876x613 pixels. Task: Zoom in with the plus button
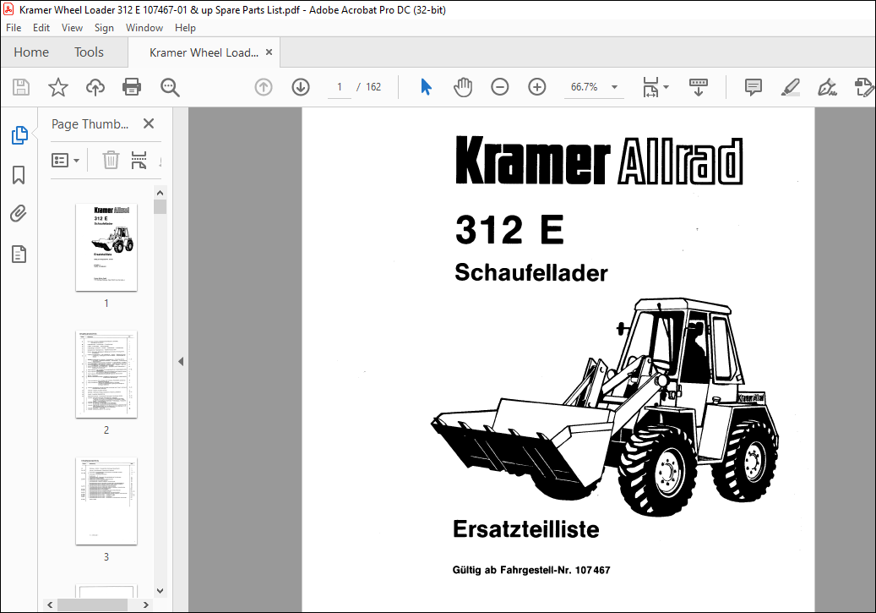(537, 87)
